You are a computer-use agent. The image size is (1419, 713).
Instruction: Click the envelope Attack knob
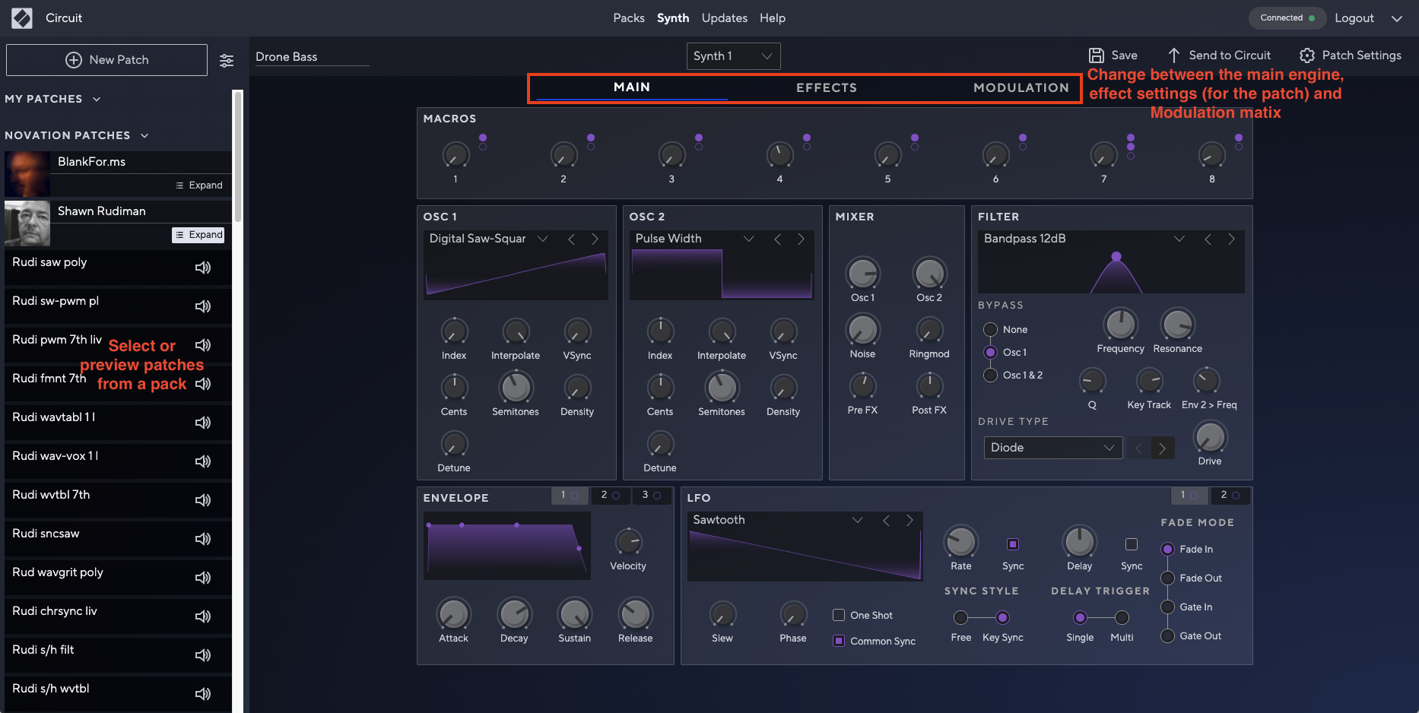453,614
